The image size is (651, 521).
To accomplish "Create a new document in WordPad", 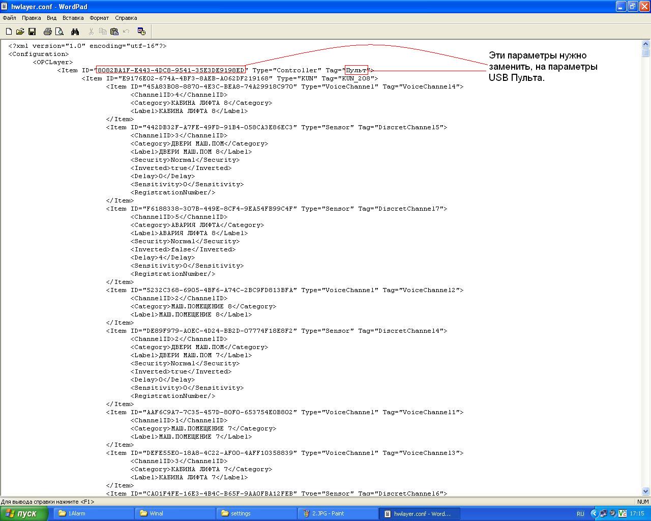I will click(x=9, y=32).
